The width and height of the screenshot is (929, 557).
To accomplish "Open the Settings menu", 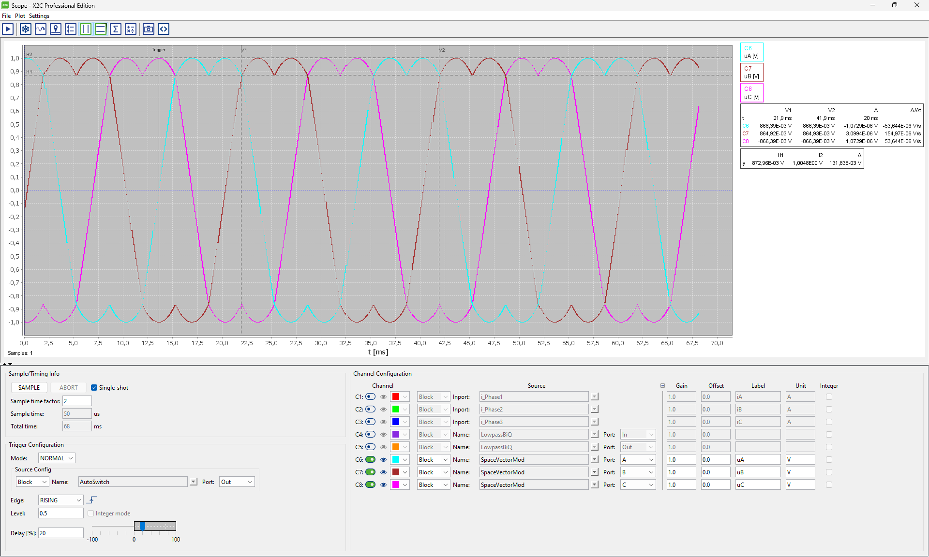I will click(x=39, y=16).
